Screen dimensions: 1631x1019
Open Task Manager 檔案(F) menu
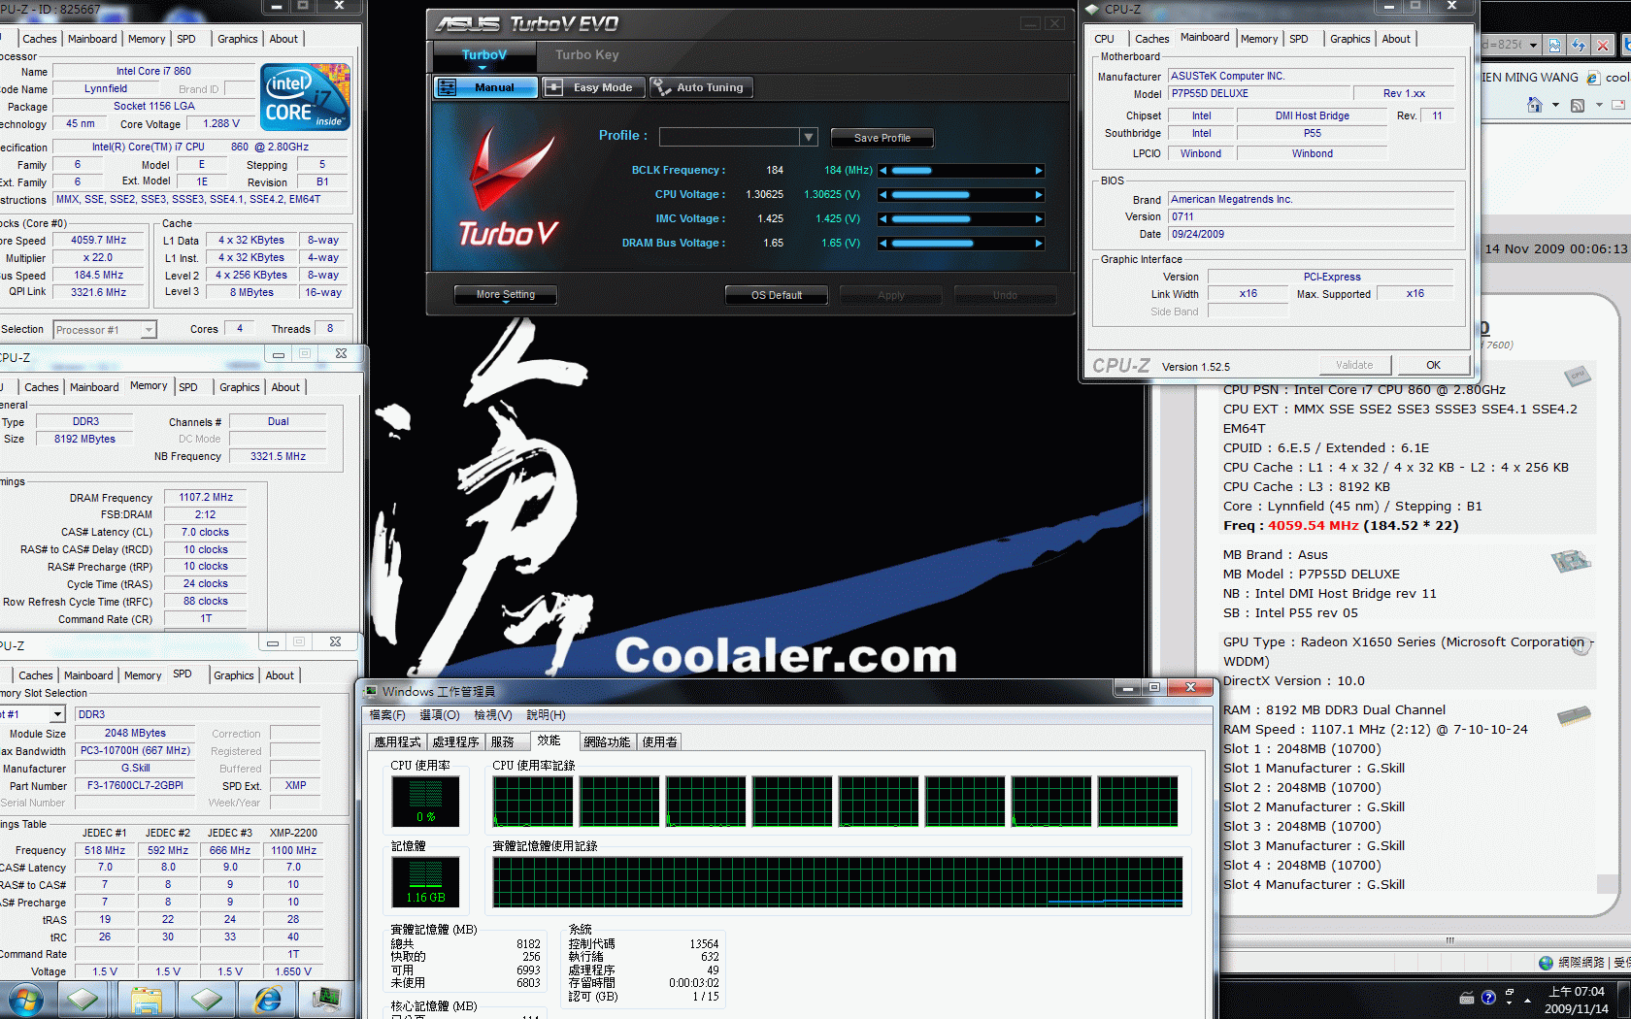387,715
